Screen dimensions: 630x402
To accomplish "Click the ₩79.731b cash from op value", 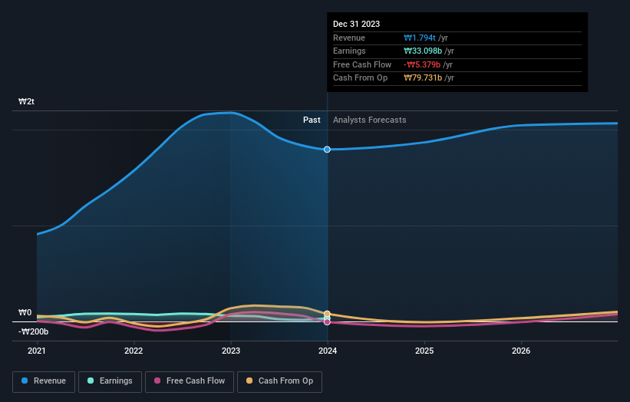I will pos(423,78).
